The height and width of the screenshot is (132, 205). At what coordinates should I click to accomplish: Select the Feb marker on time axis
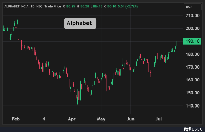point(16,119)
